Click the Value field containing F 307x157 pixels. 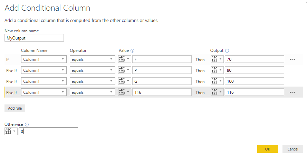162,59
